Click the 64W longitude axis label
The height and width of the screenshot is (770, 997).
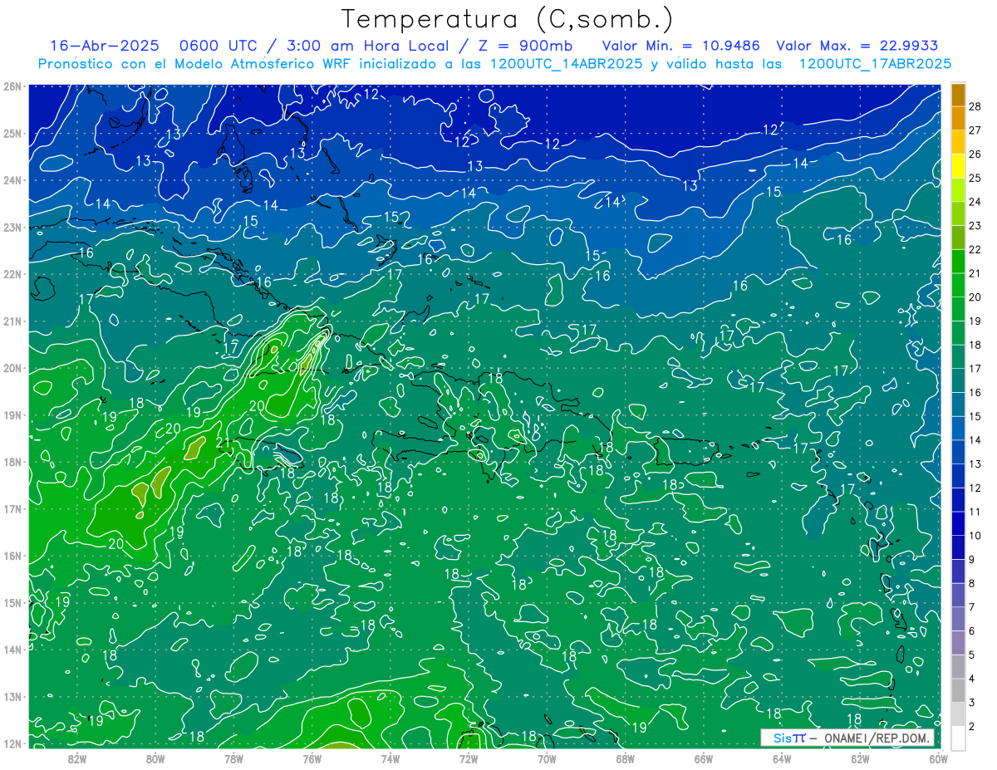pyautogui.click(x=782, y=758)
